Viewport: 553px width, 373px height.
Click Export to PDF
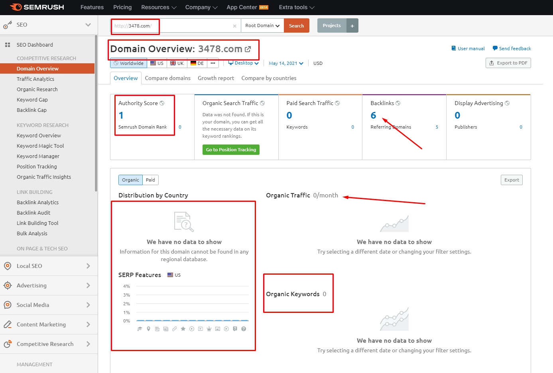tap(508, 63)
